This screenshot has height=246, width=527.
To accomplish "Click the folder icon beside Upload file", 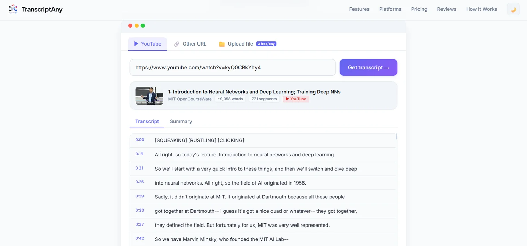I will click(222, 44).
